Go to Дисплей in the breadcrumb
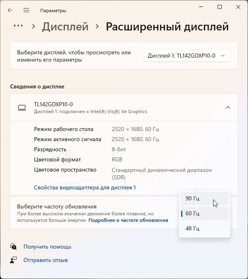 65,27
